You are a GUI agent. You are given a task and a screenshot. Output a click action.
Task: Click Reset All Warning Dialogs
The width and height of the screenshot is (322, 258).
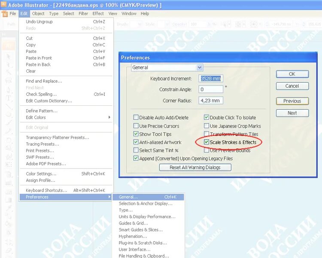(195, 167)
